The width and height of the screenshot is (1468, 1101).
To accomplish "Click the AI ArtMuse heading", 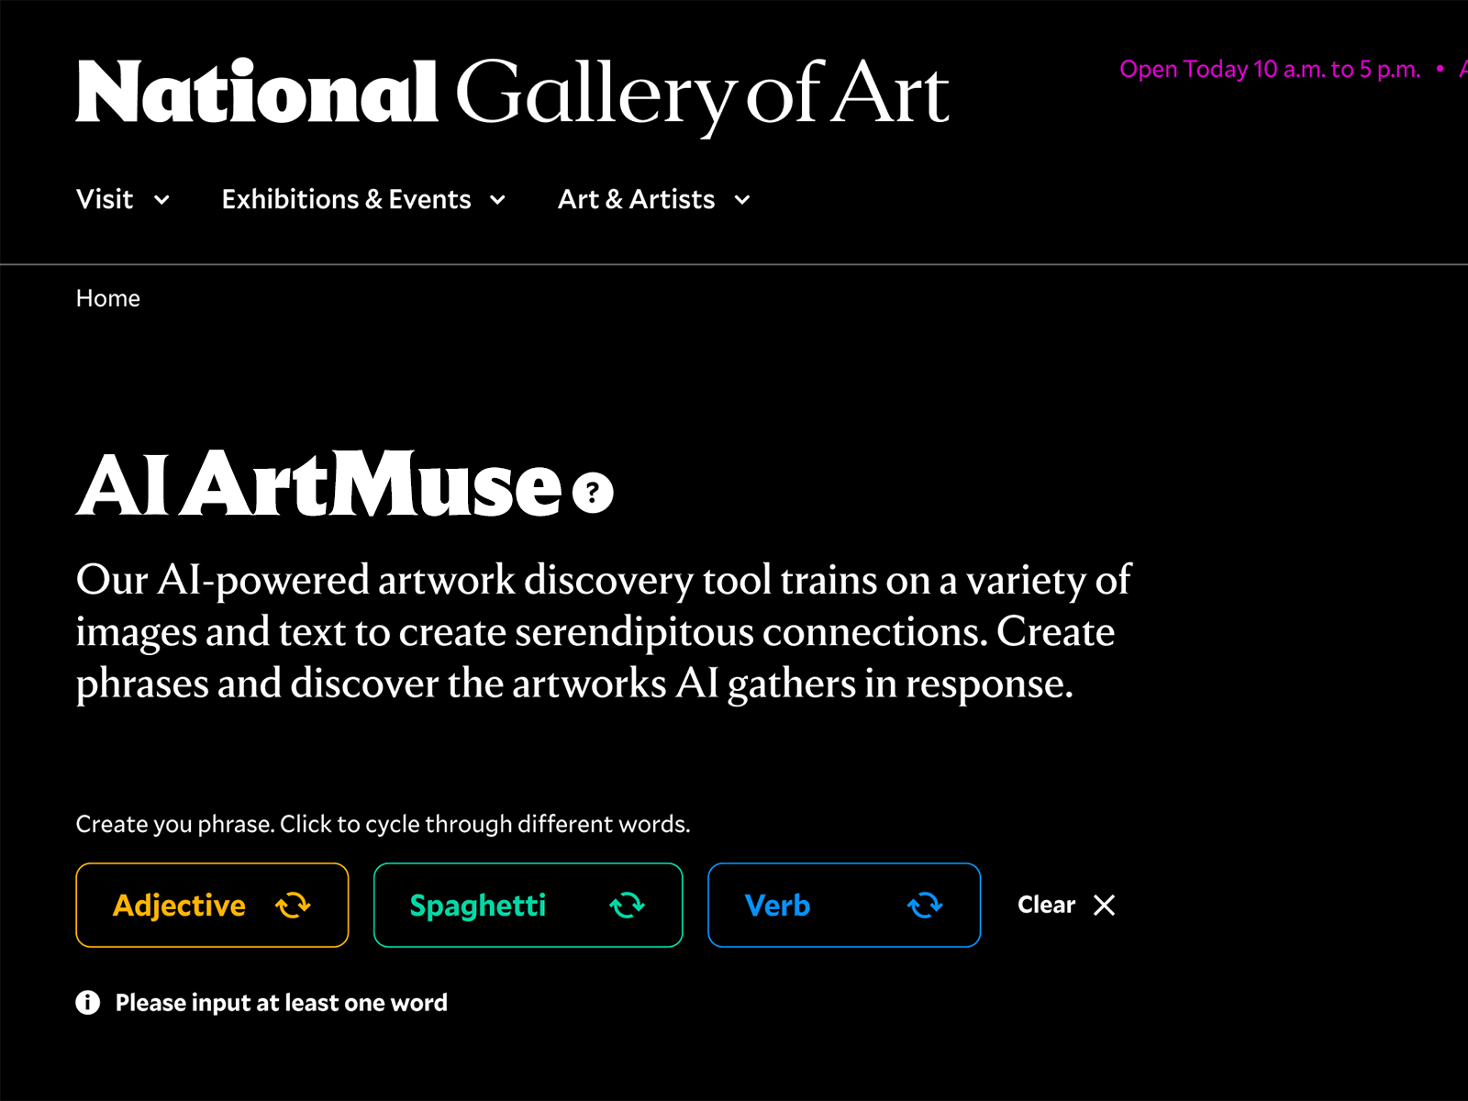I will coord(318,484).
